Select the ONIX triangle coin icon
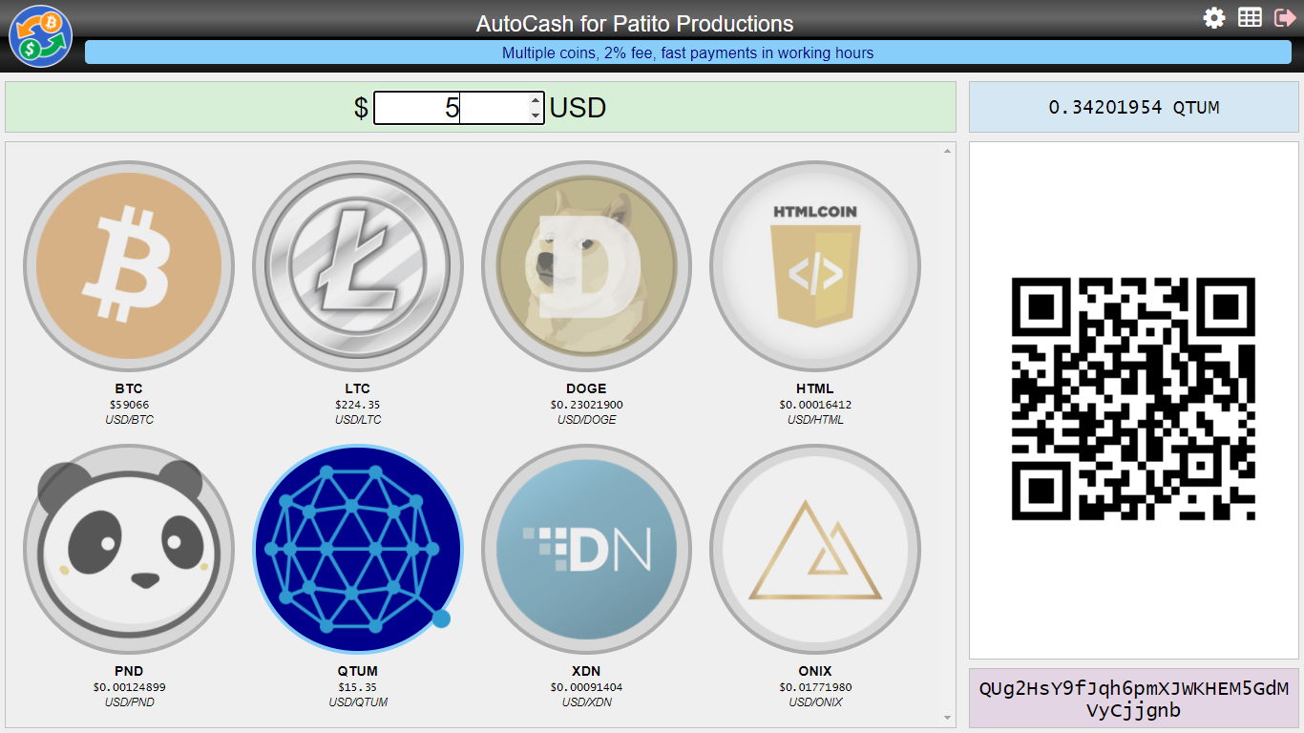Viewport: 1304px width, 733px height. click(x=815, y=549)
